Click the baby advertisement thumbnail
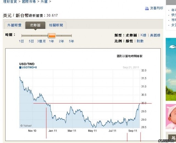The image size is (176, 143). point(171,116)
